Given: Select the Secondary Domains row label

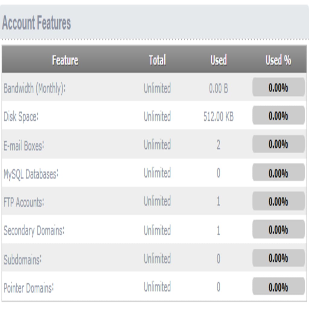Looking at the screenshot, I should (x=34, y=231).
